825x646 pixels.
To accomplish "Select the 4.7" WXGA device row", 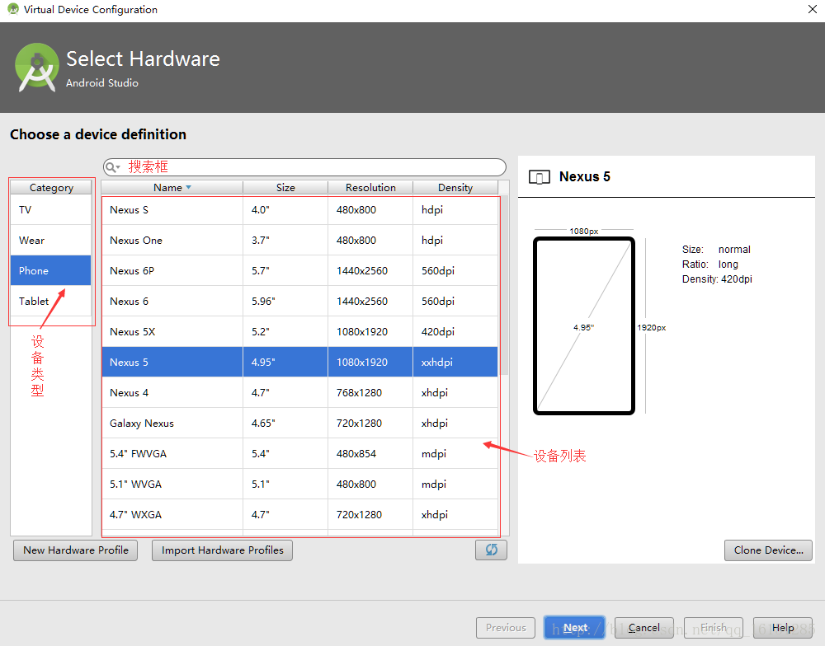I will point(300,515).
